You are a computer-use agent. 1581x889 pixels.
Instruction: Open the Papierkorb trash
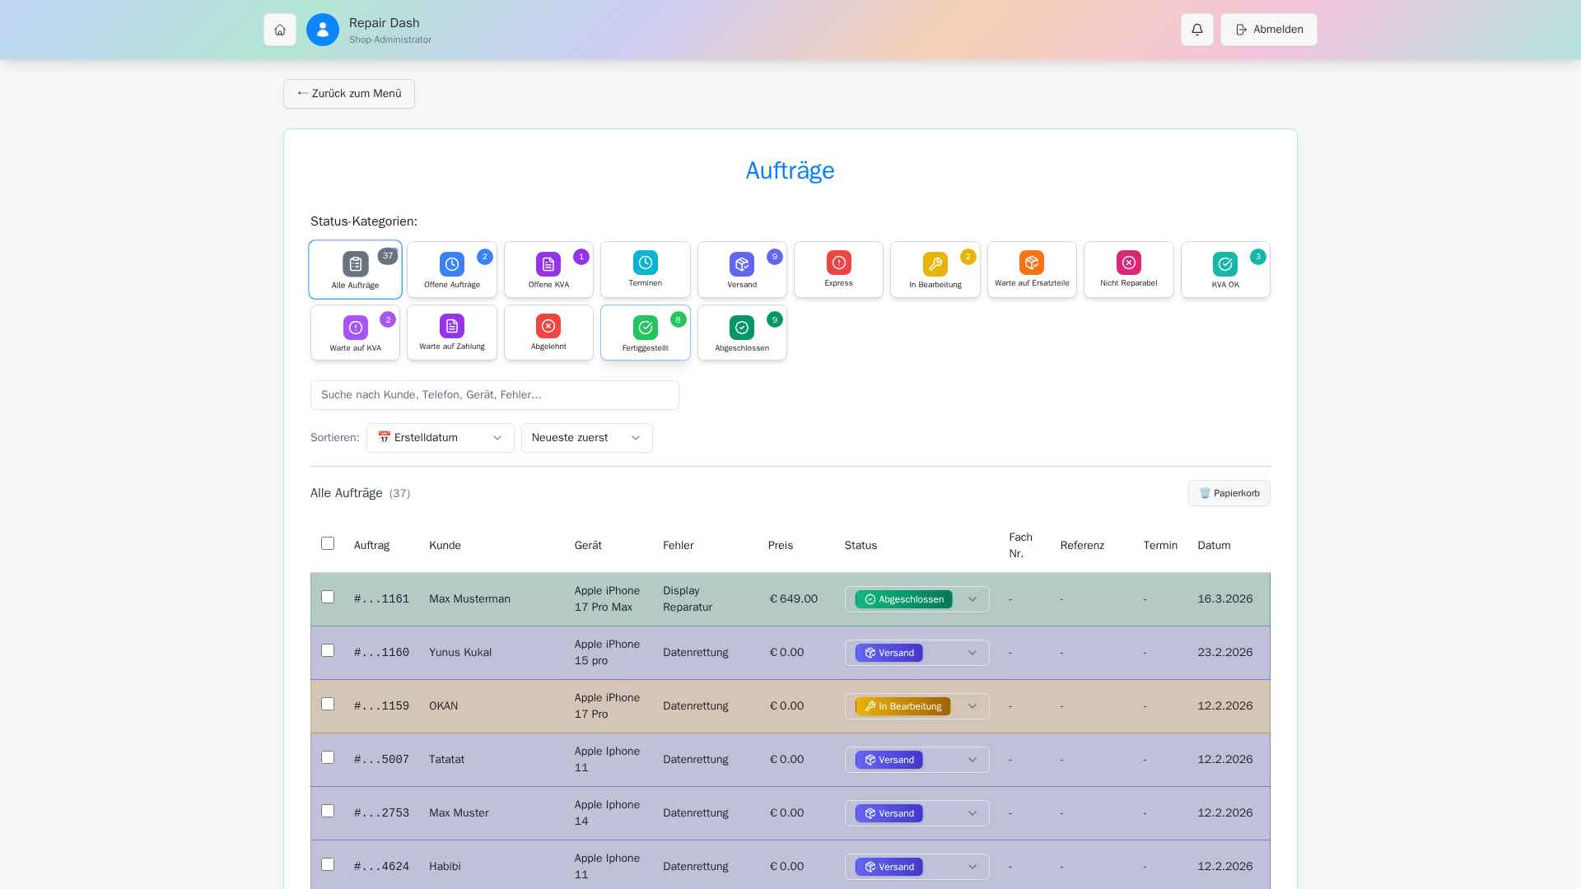pos(1229,493)
